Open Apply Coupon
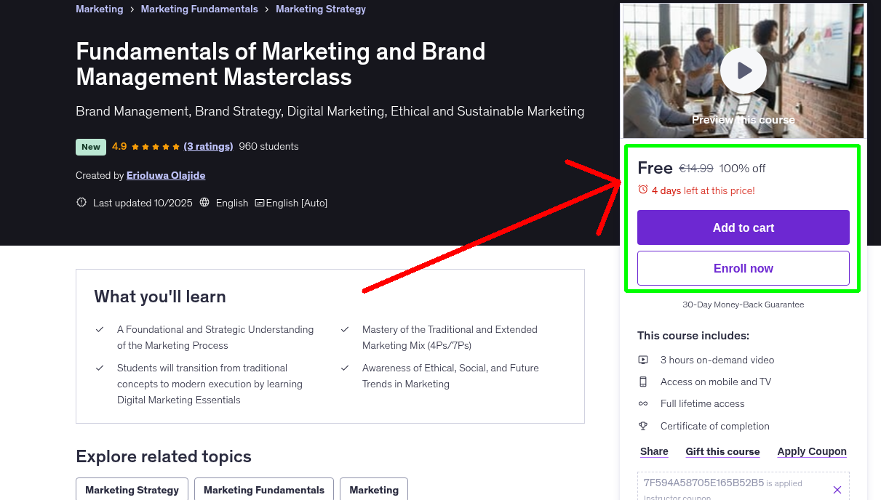 811,451
